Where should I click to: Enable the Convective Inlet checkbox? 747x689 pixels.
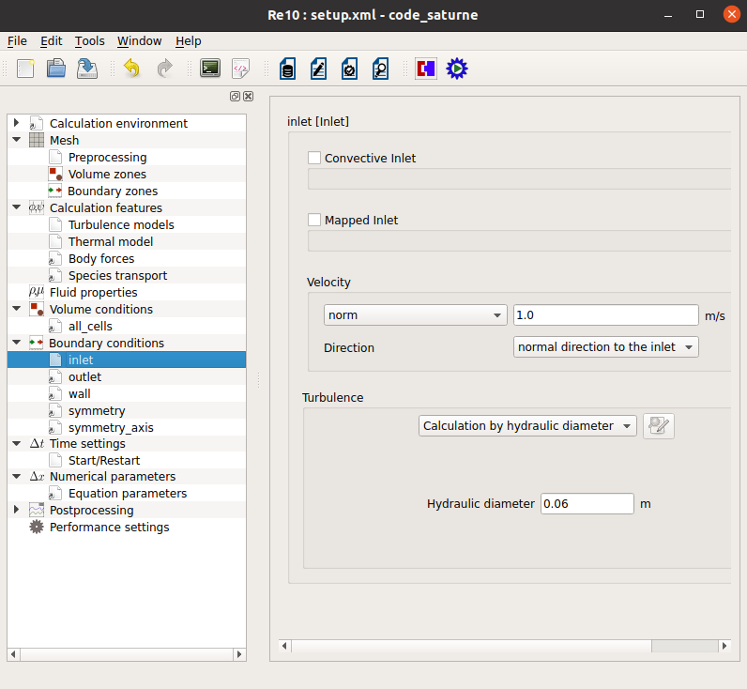pyautogui.click(x=314, y=159)
